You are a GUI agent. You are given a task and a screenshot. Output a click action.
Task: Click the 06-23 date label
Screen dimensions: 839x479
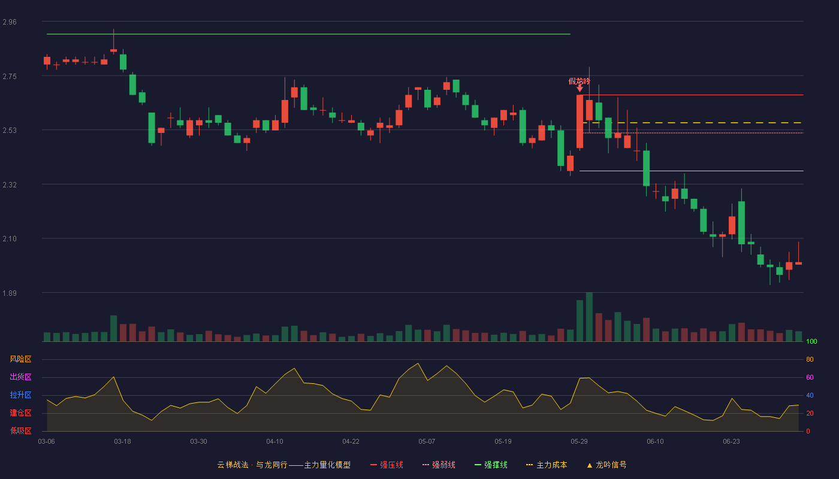pyautogui.click(x=731, y=441)
